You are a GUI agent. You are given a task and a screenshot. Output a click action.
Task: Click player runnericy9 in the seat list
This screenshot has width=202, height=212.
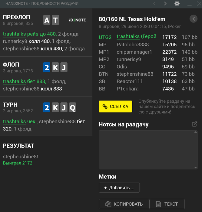pos(129,59)
